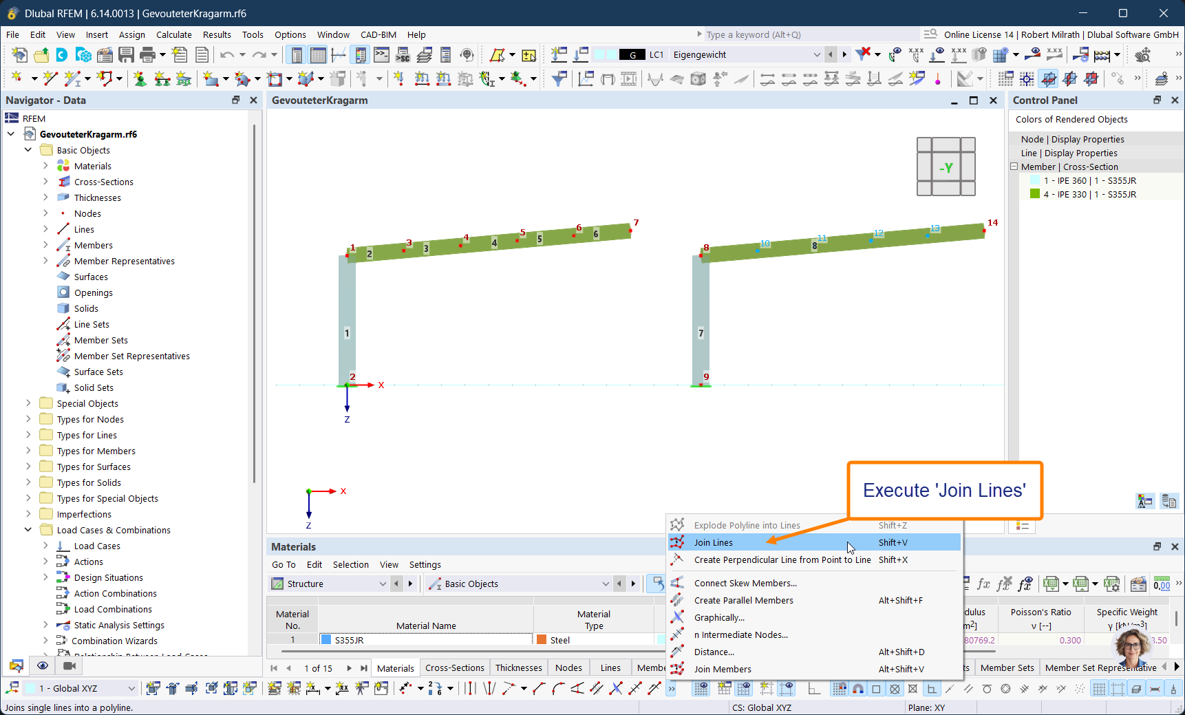Click the magenta node marker icon
Image resolution: width=1185 pixels, height=715 pixels.
click(x=937, y=79)
